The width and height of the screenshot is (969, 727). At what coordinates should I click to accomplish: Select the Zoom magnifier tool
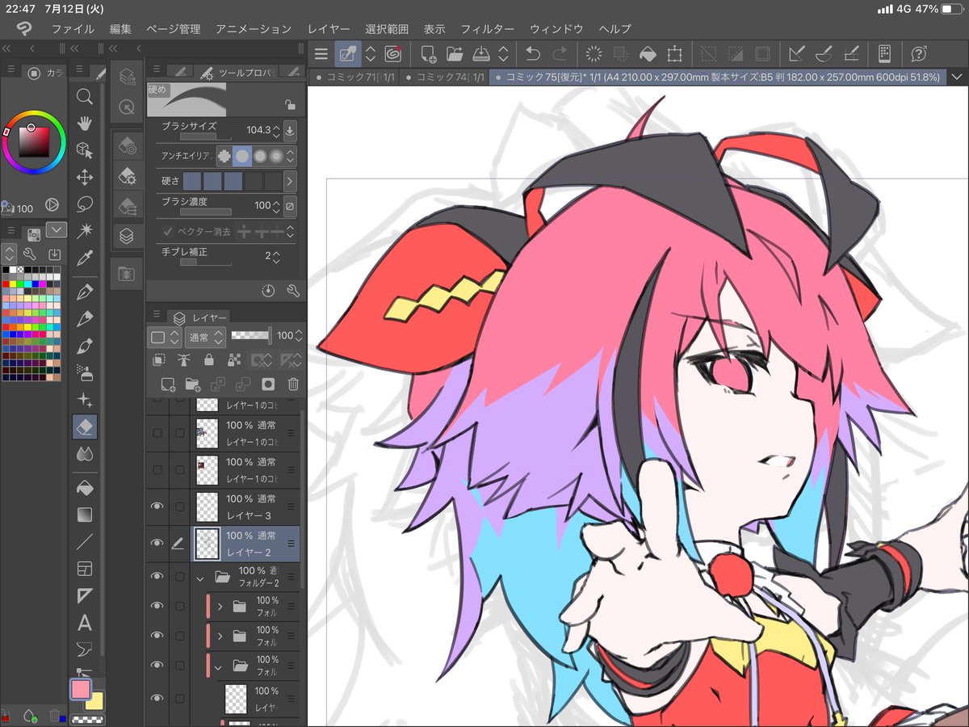84,97
